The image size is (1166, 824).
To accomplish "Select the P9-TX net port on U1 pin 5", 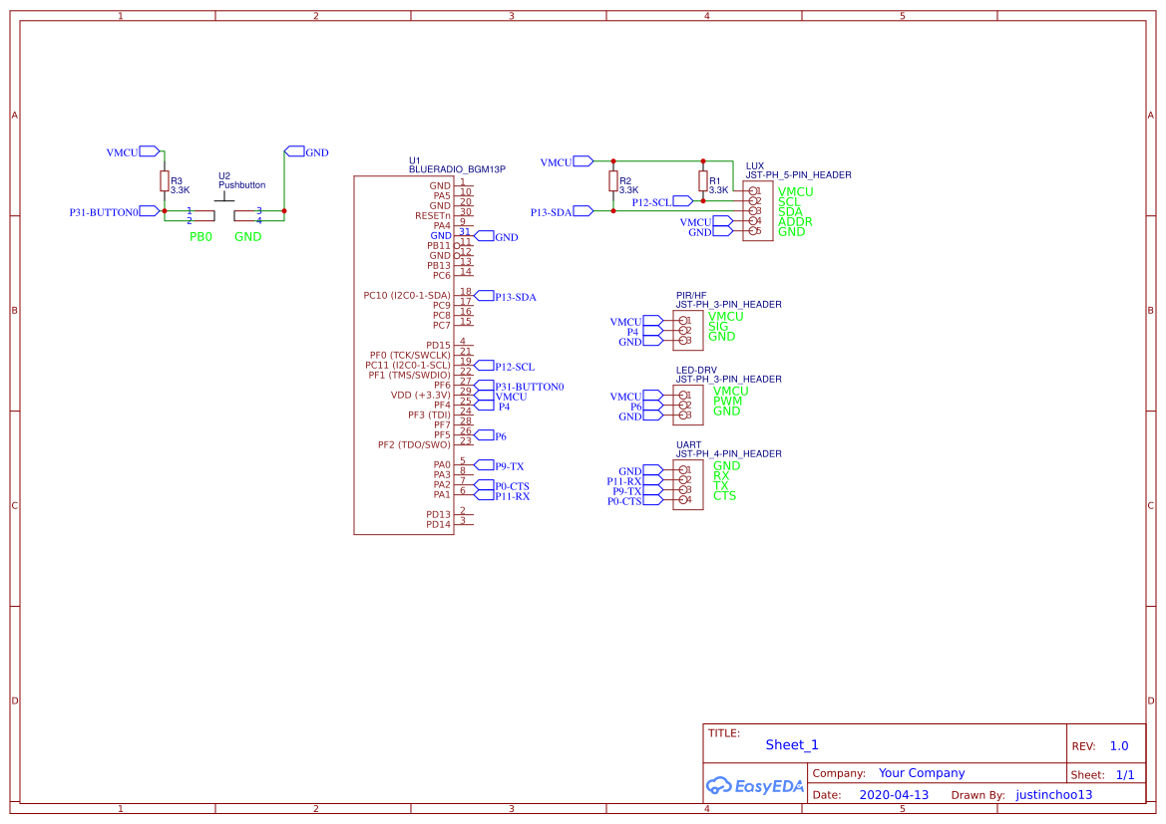I will point(485,465).
